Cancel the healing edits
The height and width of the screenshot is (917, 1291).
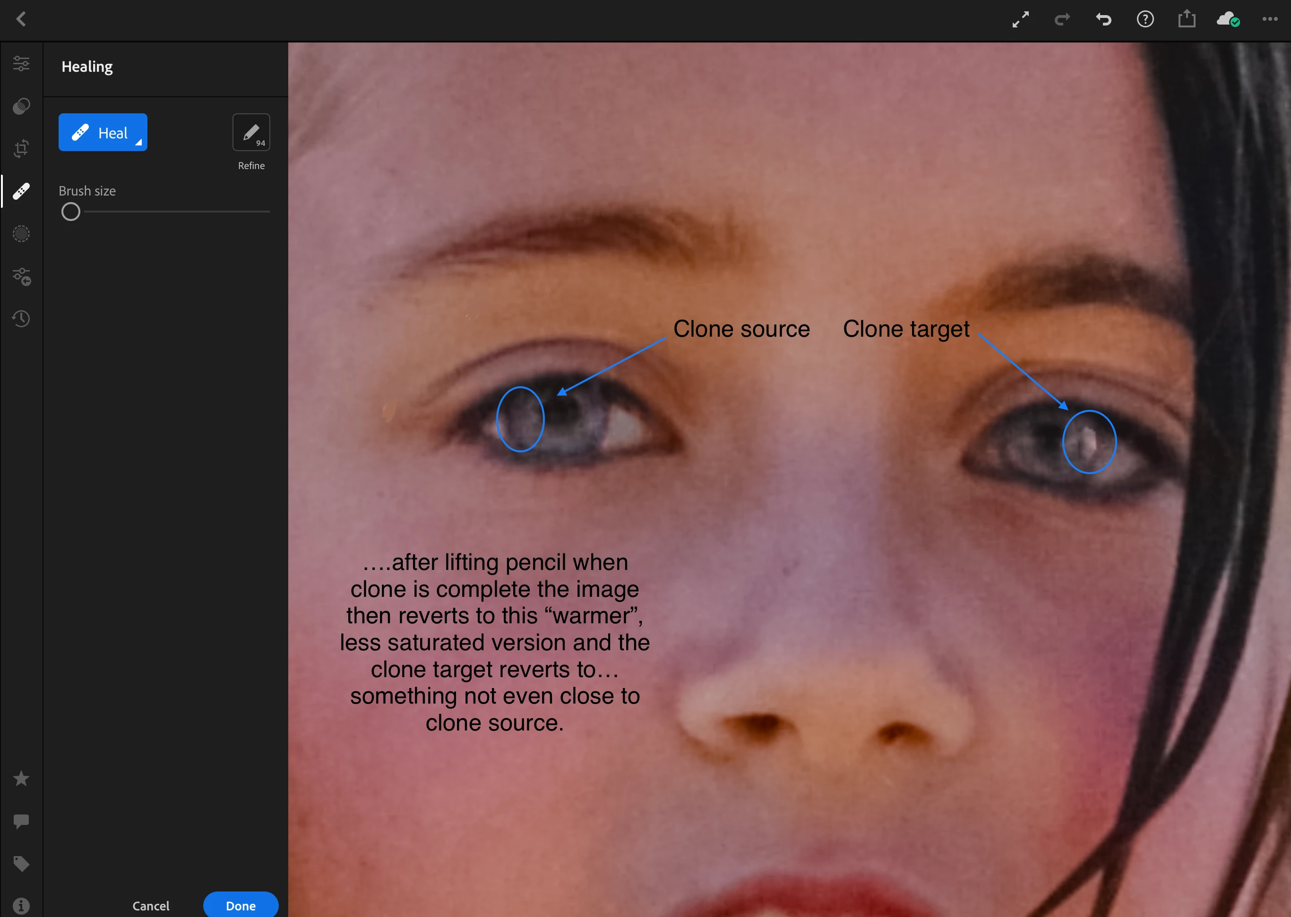tap(151, 906)
